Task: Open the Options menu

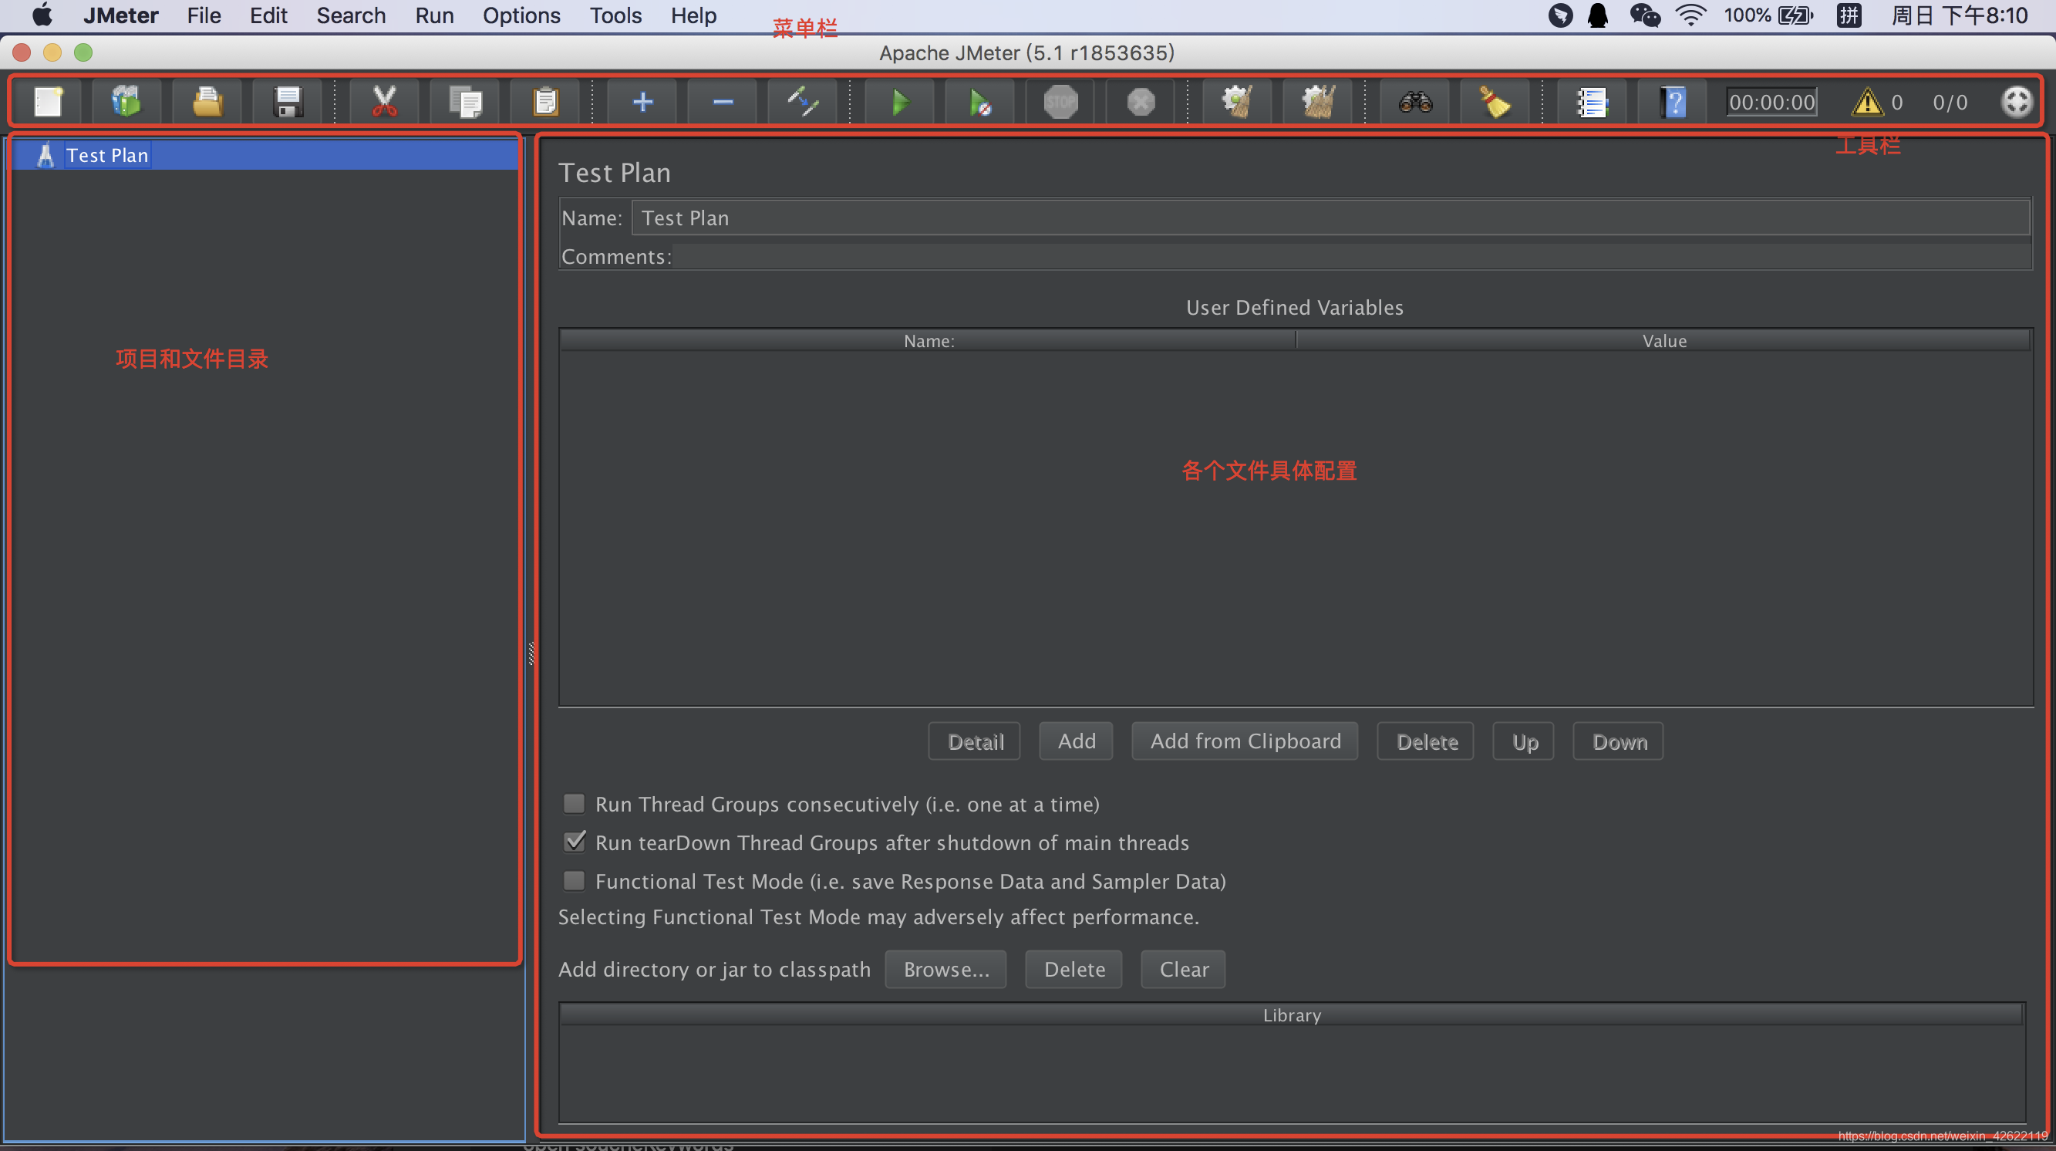Action: tap(521, 15)
